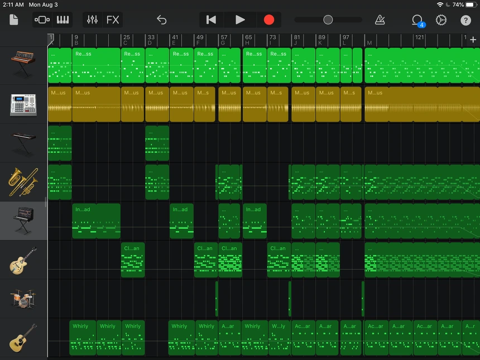The width and height of the screenshot is (480, 360).
Task: Select Ac...ar region at bar 81
Action: tap(303, 338)
